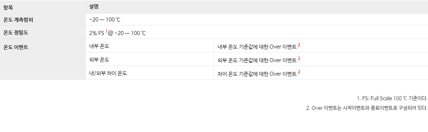428x132 pixels.
Task: Click 내부 온도 기준값에 대한 Over 이벤트 text
Action: (x=257, y=46)
